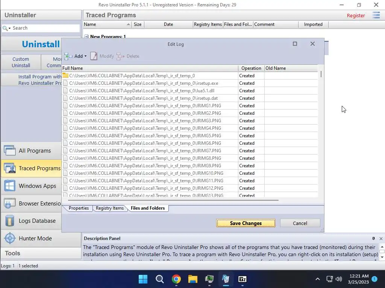Save Changes to the log
Screen dimensions: 385x288
[x=246, y=223]
